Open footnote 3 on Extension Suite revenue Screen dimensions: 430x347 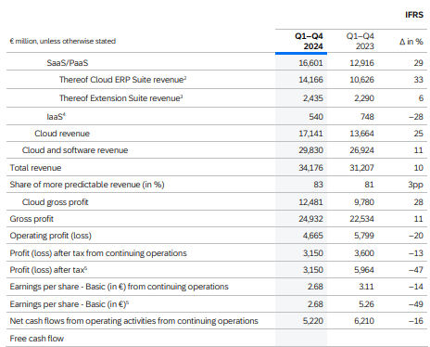click(182, 96)
